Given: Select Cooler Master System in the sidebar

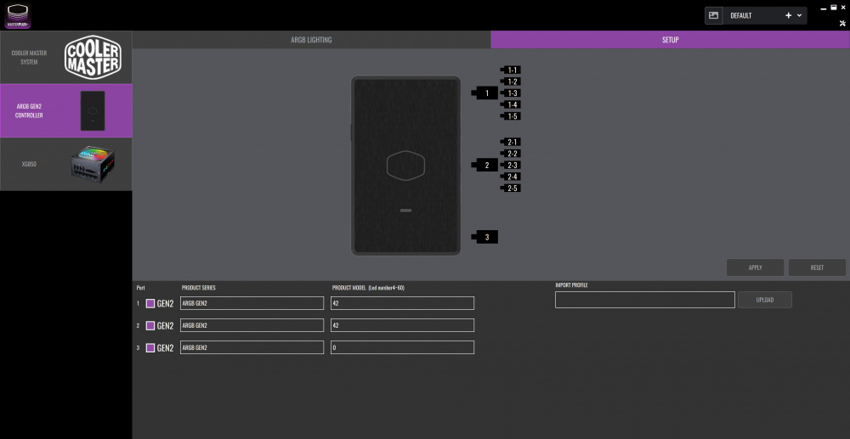Looking at the screenshot, I should coord(66,58).
